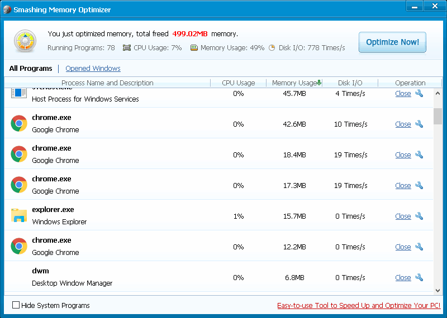Click the Memory Usage RAM icon
447x318 pixels.
point(194,48)
